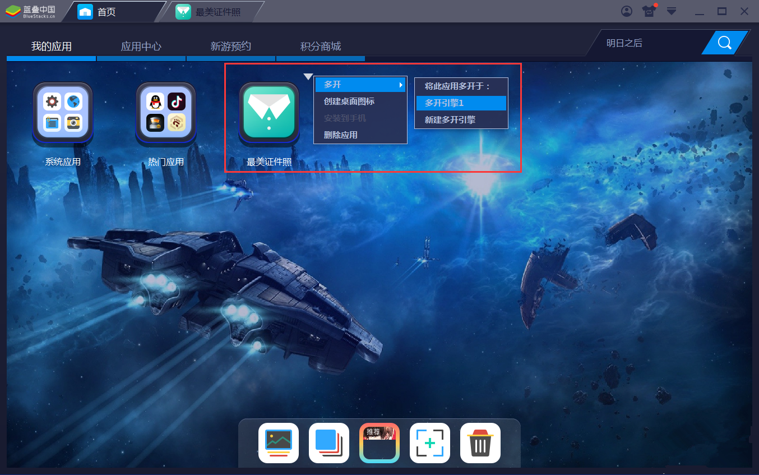Close the BlueStacks window
The image size is (759, 475).
pyautogui.click(x=744, y=11)
